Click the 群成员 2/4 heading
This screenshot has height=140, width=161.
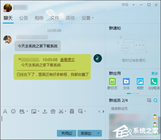pos(118,100)
